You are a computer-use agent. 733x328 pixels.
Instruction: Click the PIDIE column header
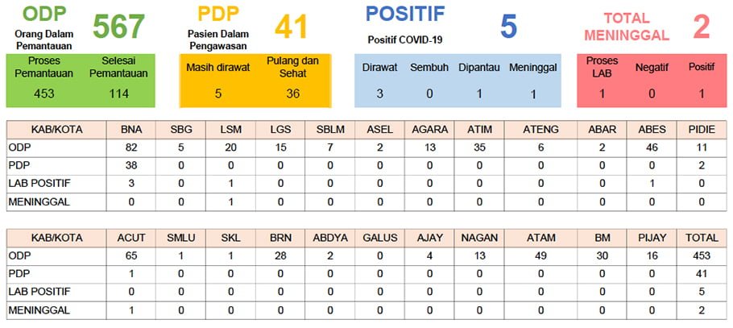(700, 129)
